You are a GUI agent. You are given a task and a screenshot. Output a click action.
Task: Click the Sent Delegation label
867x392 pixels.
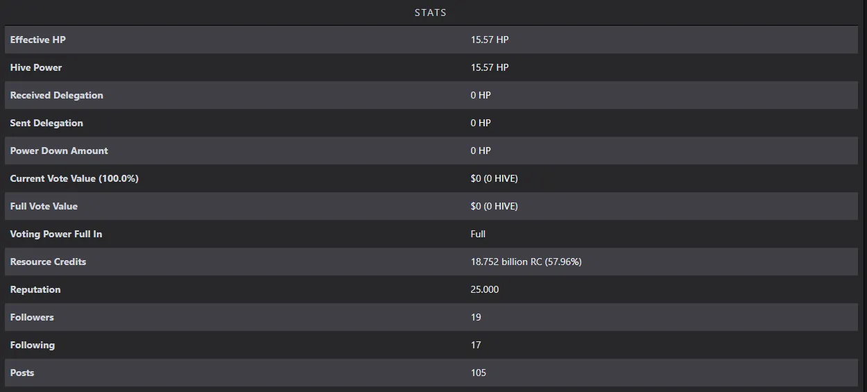pyautogui.click(x=46, y=123)
